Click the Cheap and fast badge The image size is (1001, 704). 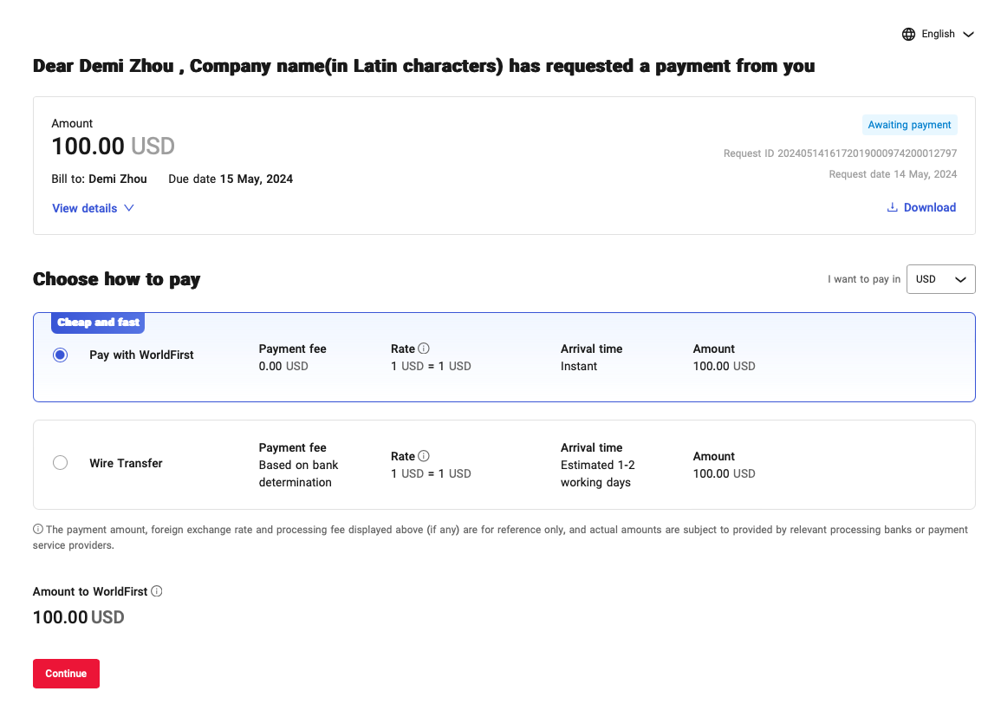[98, 323]
